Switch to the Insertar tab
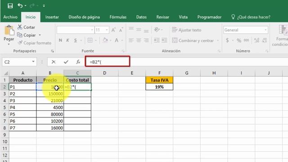The width and height of the screenshot is (288, 162). [x=52, y=17]
